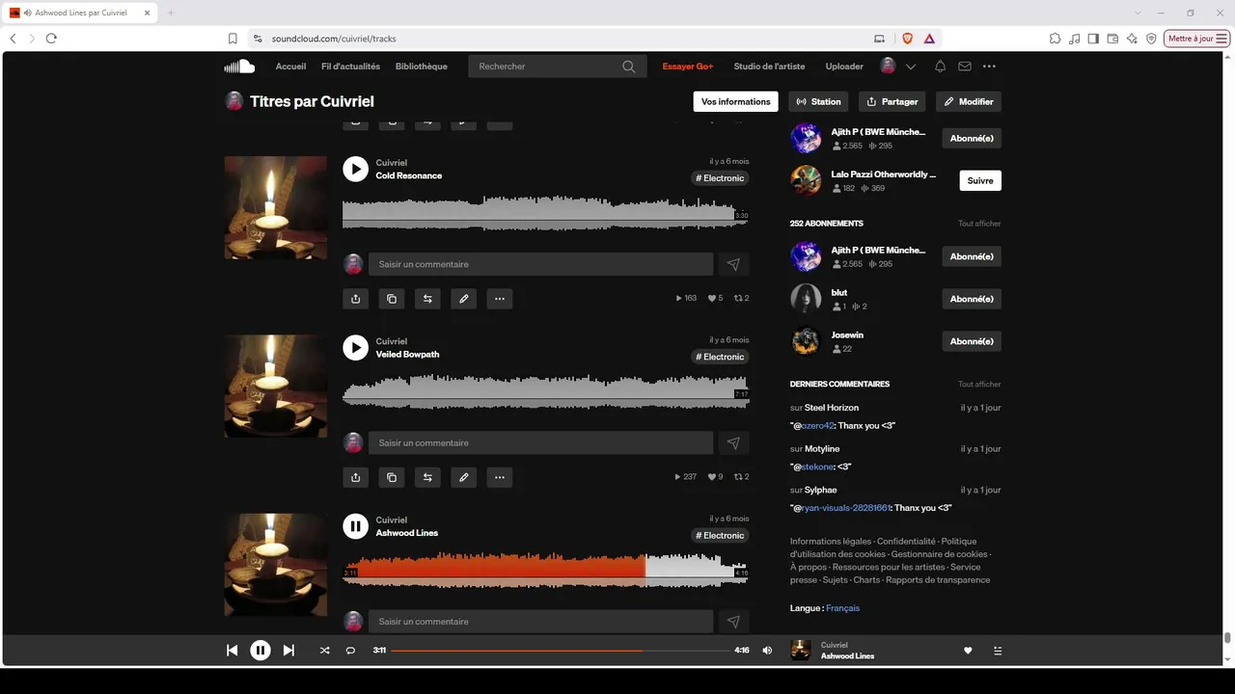Open the header three-dots more menu
The height and width of the screenshot is (694, 1235).
coord(989,67)
